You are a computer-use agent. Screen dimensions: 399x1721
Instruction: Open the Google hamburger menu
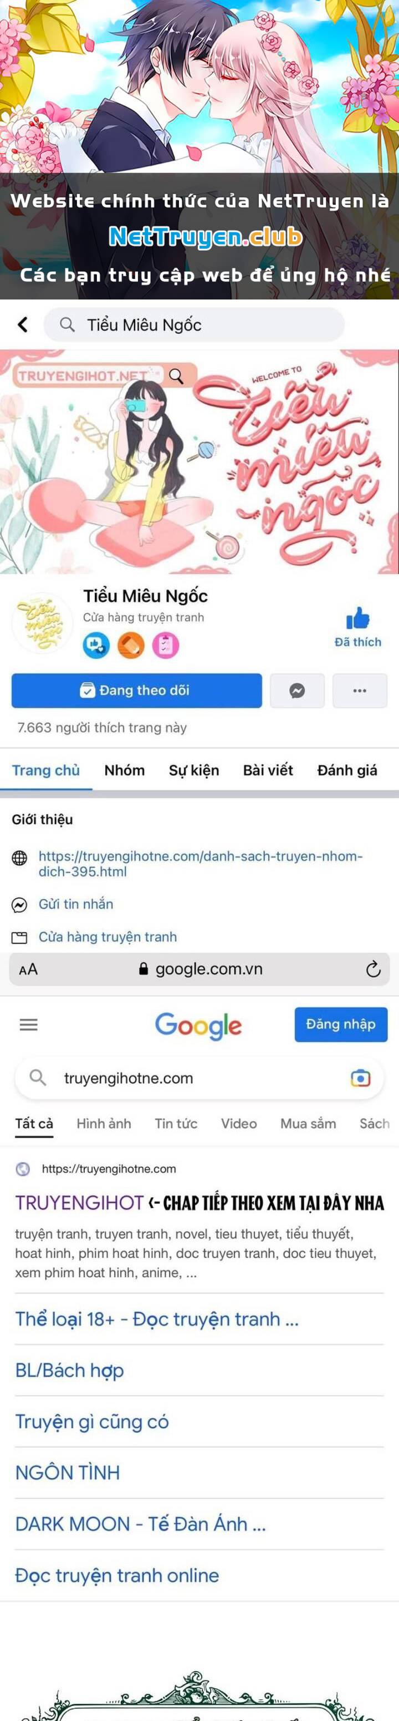click(29, 1024)
